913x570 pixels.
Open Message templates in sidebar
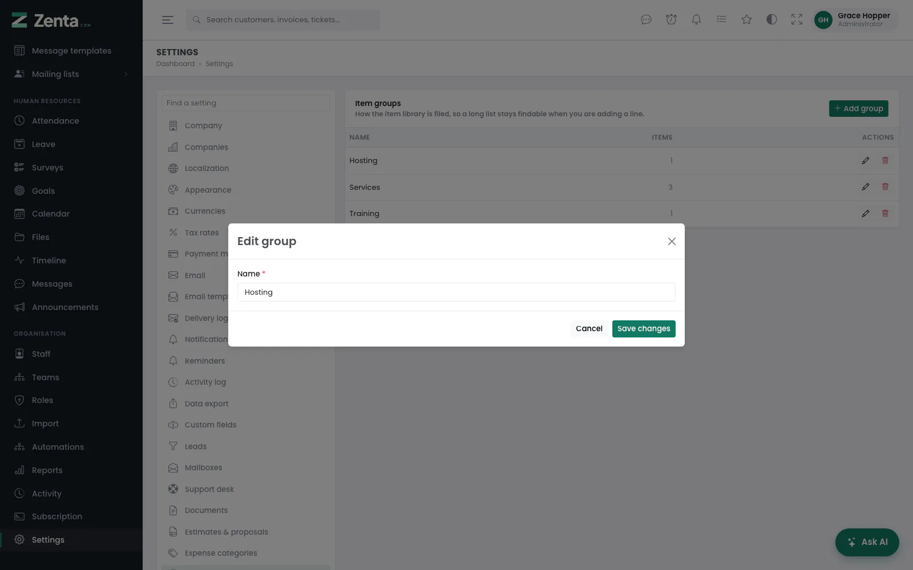(71, 51)
